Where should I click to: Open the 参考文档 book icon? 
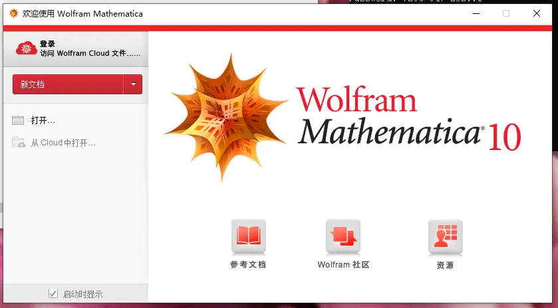[248, 236]
